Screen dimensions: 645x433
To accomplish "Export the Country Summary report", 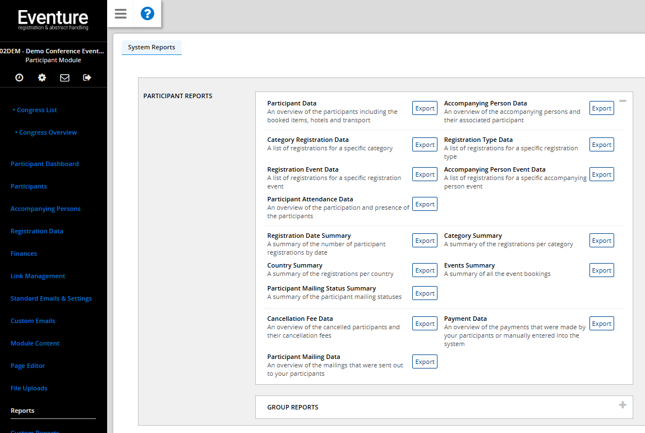I will 425,270.
